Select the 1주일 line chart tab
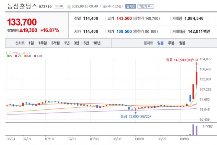This screenshot has height=145, width=217. click(42, 43)
